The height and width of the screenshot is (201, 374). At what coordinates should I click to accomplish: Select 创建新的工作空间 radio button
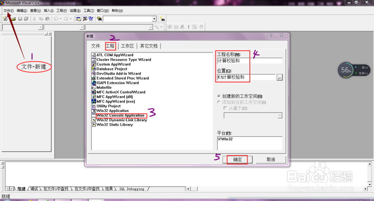click(x=219, y=96)
